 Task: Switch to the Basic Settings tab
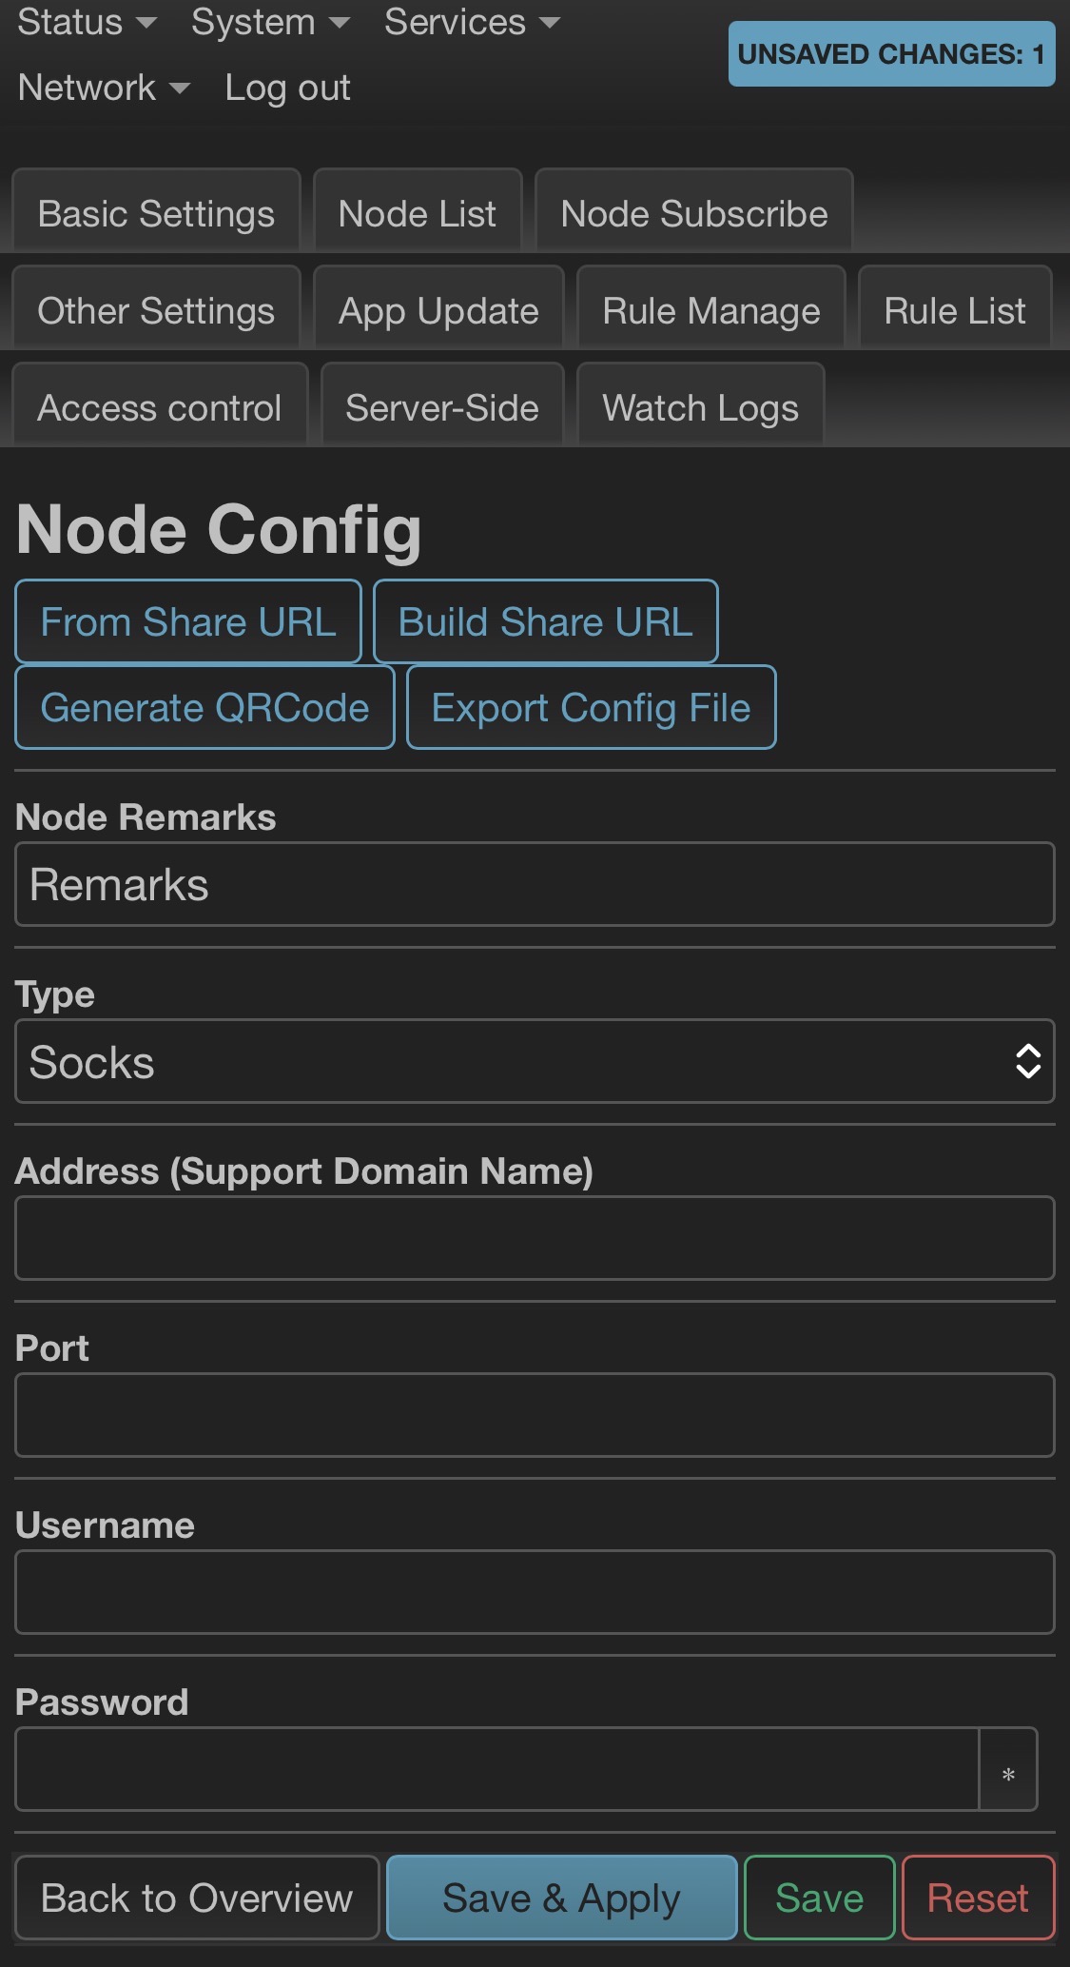pyautogui.click(x=156, y=214)
